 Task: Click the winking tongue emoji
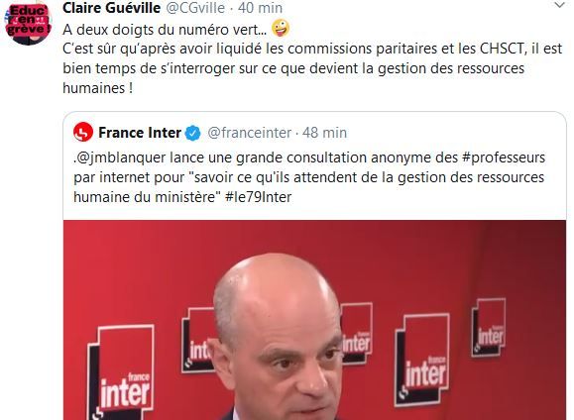click(281, 29)
